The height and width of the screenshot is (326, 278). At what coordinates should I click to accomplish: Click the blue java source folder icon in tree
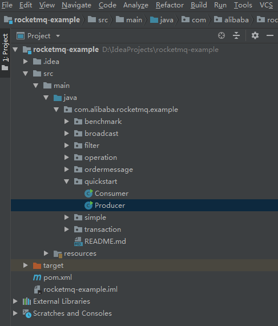58,98
